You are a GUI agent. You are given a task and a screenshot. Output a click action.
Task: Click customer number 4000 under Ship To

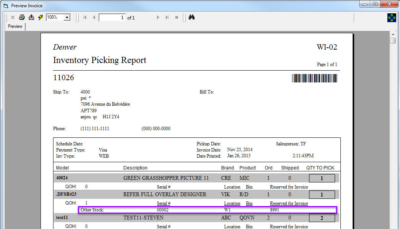pyautogui.click(x=85, y=92)
